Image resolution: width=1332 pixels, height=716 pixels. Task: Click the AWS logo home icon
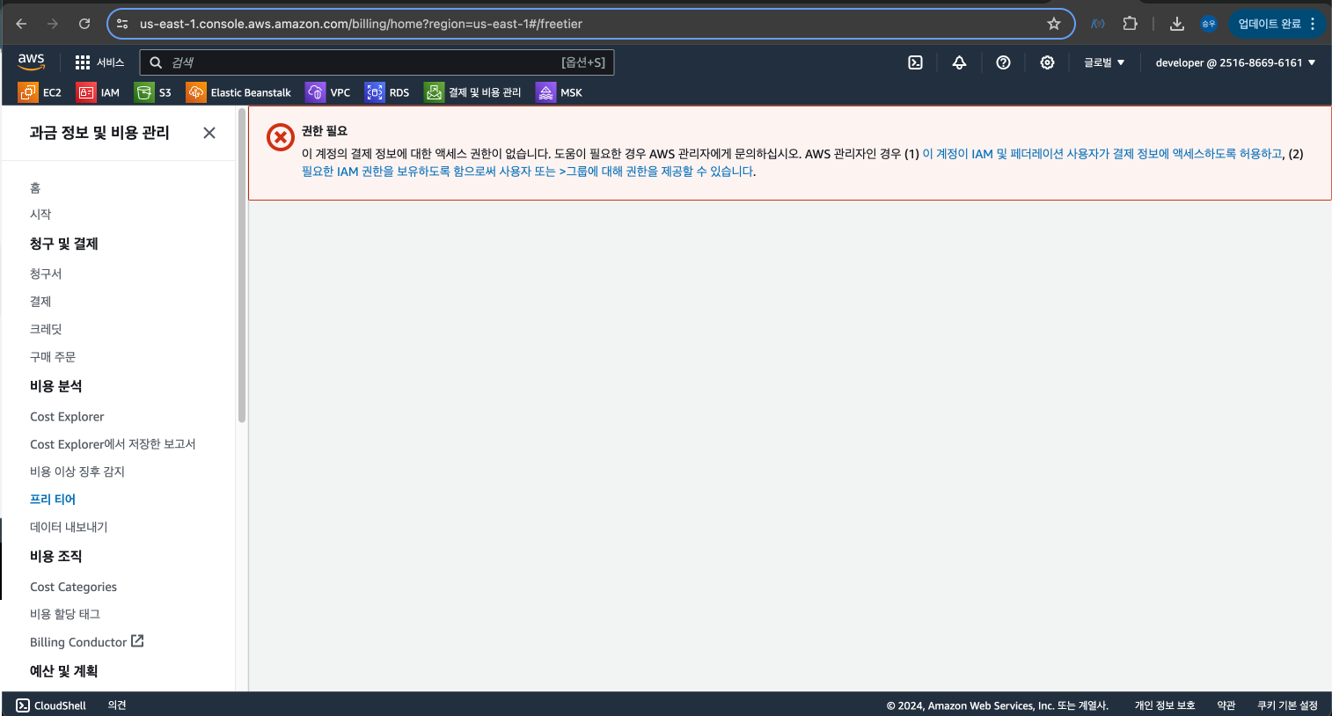click(x=31, y=62)
